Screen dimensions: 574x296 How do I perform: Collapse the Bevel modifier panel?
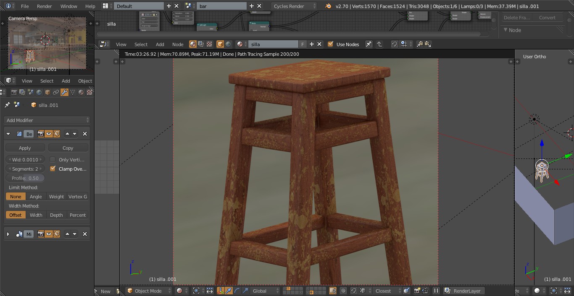pos(8,134)
